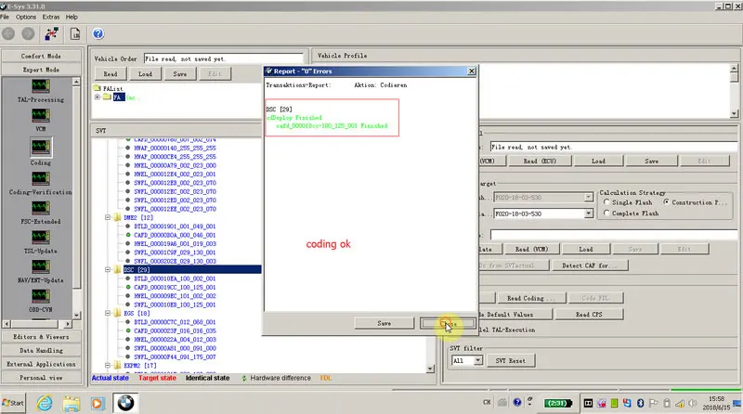Open the OBD-CVN module icon

coord(40,296)
